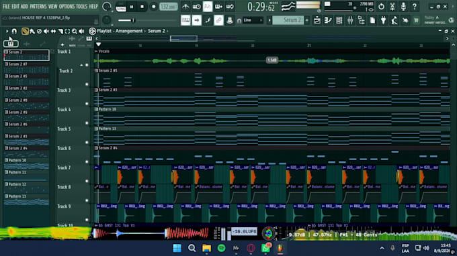Select the playlist select marquee tool
Image resolution: width=457 pixels, height=256 pixels.
tap(67, 31)
